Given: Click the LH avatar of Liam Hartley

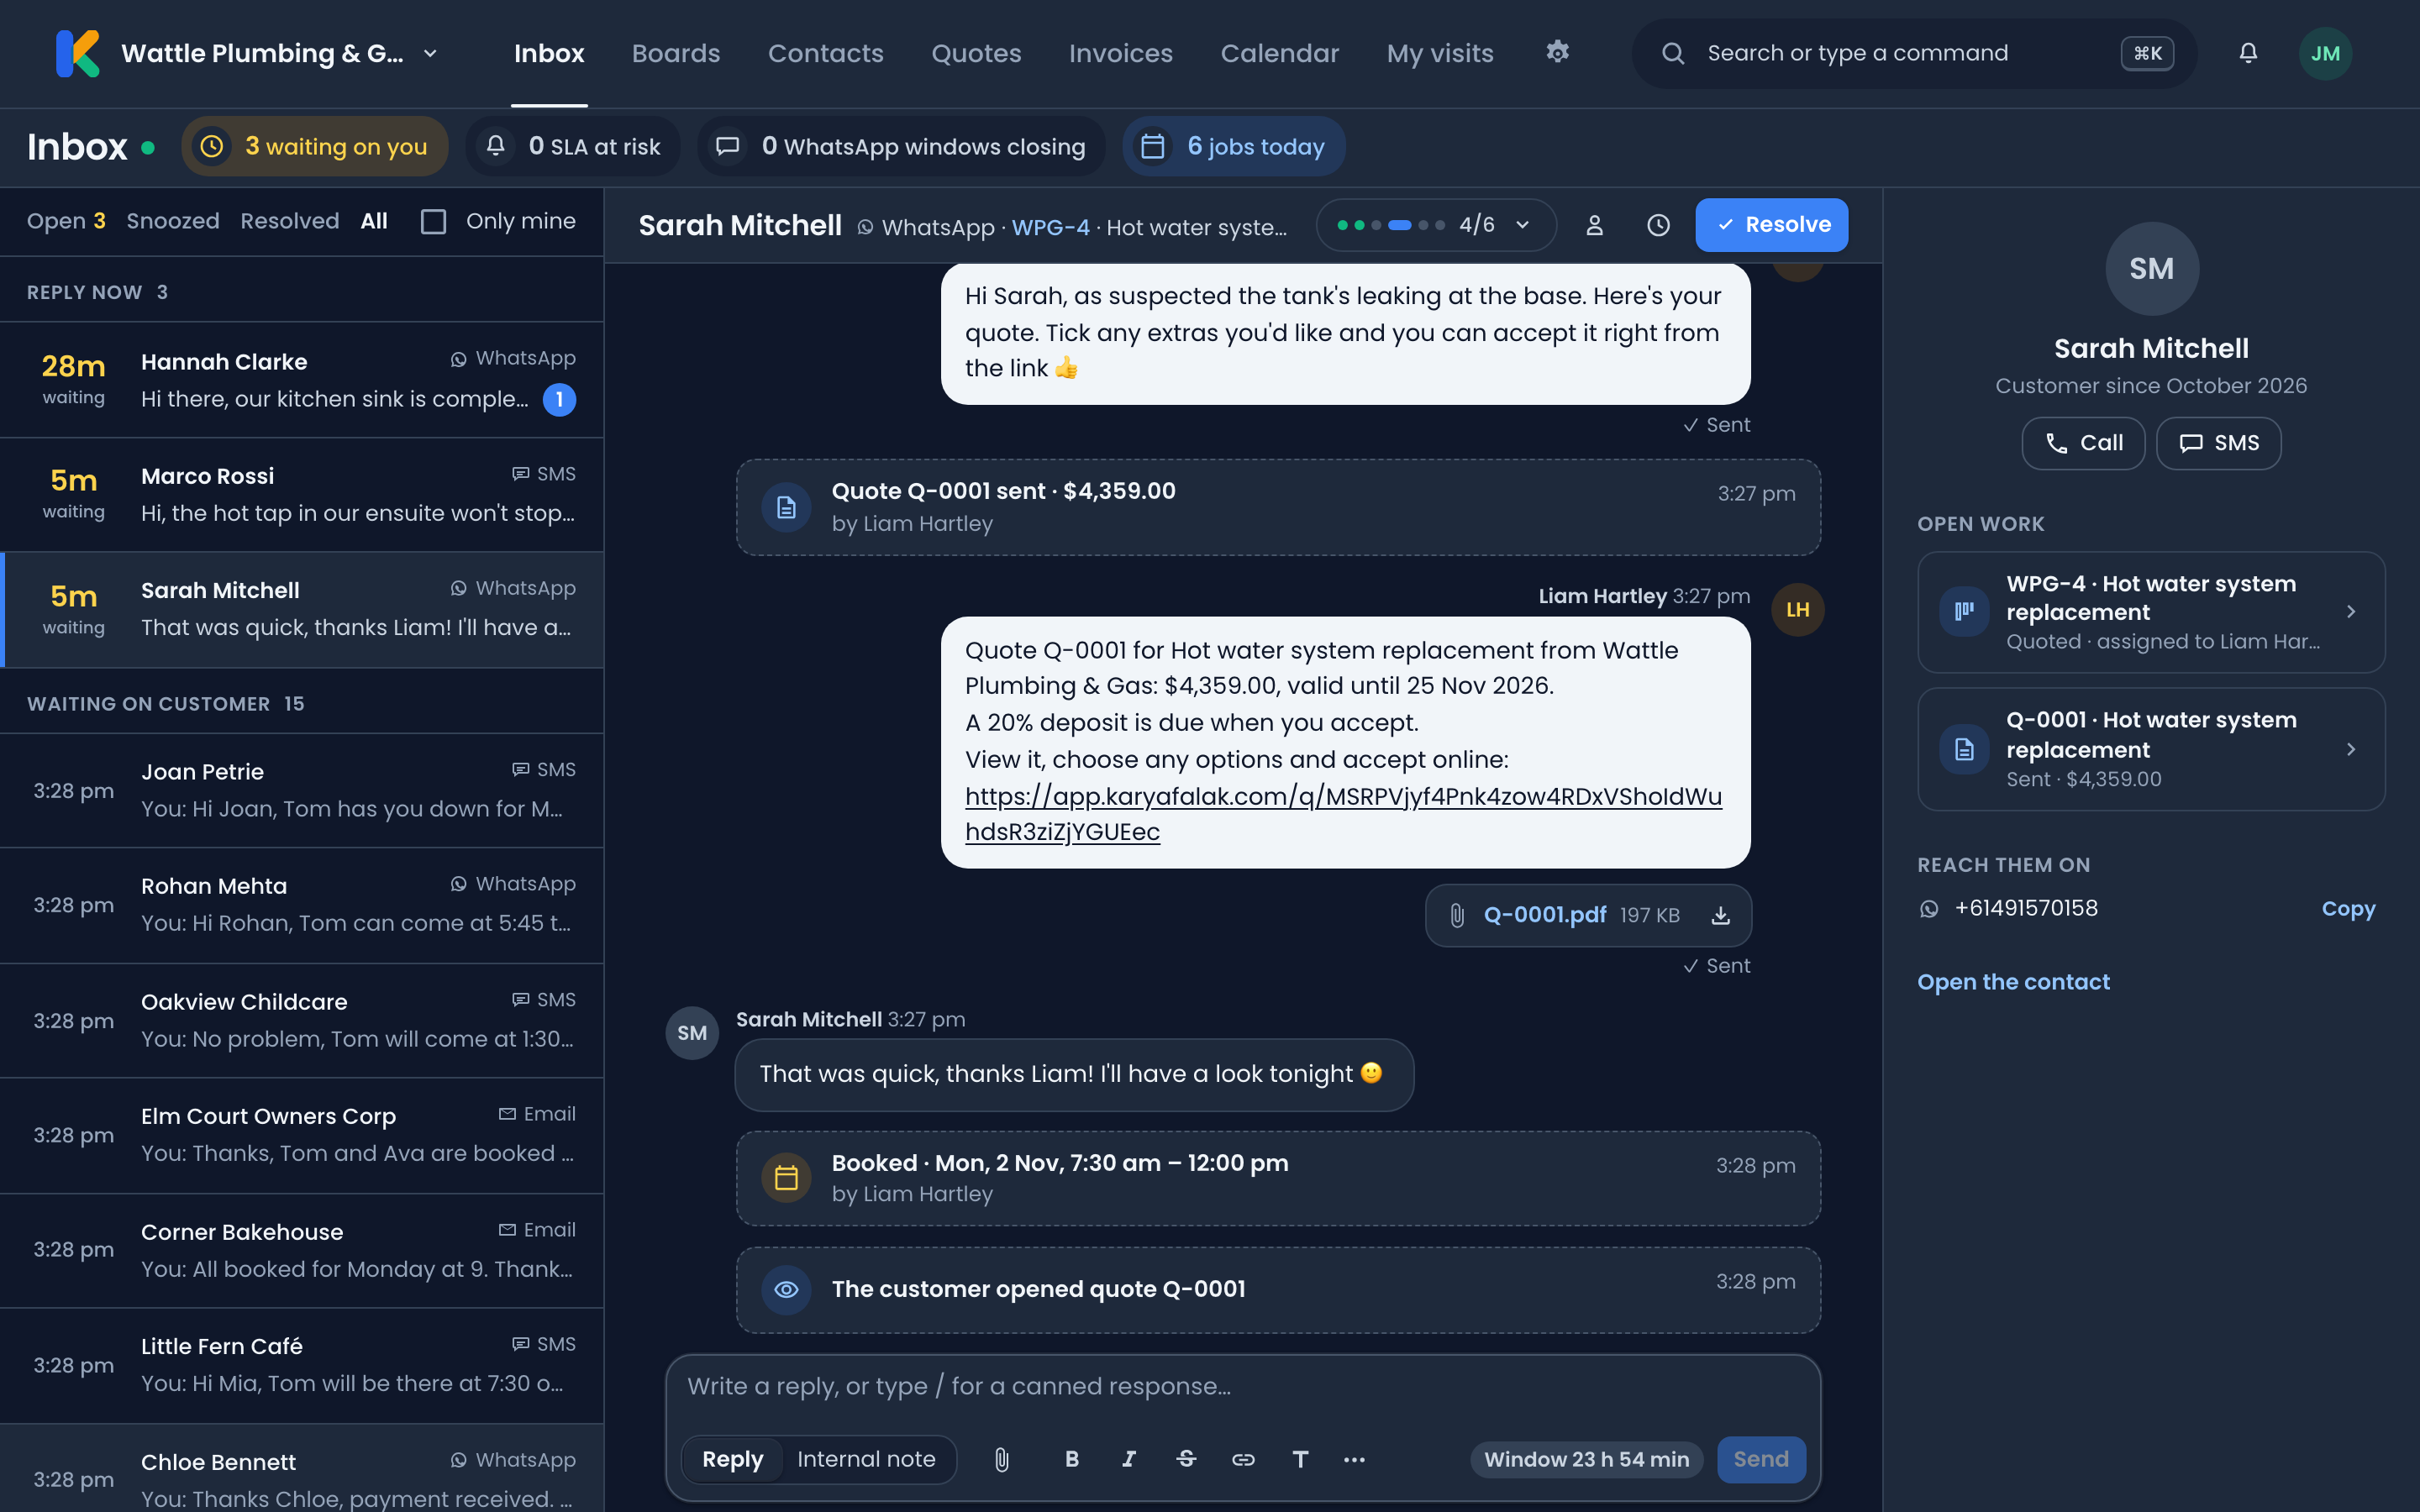Looking at the screenshot, I should [1797, 609].
